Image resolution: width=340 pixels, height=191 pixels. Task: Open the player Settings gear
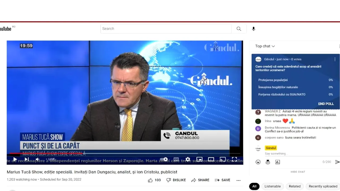pyautogui.click(x=188, y=159)
